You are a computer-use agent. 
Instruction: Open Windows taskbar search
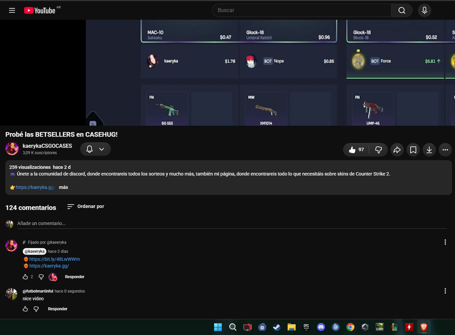[233, 327]
